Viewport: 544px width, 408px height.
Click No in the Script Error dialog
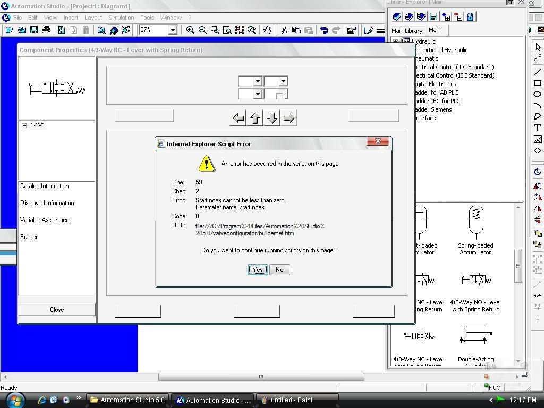[x=279, y=269]
